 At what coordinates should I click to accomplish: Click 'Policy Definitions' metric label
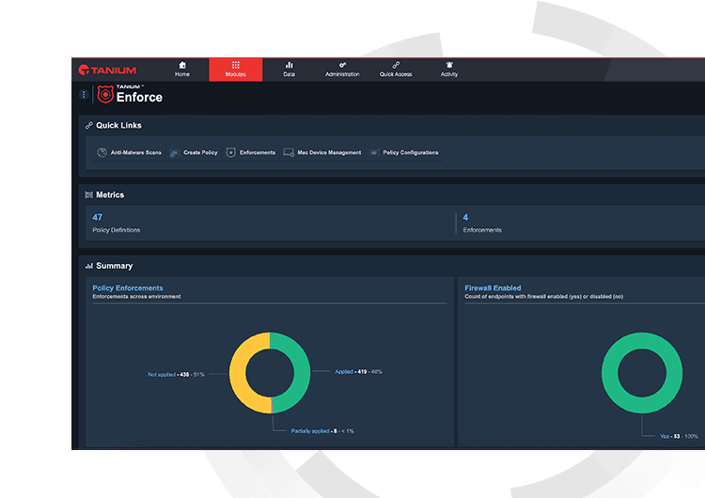click(x=116, y=230)
